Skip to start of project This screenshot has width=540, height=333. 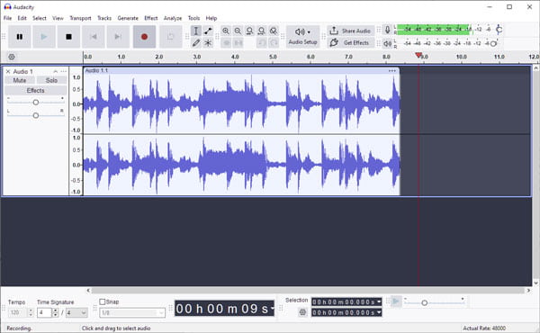coord(94,37)
